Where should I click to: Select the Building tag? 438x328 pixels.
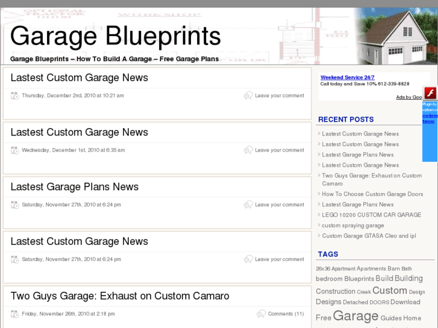click(x=408, y=278)
